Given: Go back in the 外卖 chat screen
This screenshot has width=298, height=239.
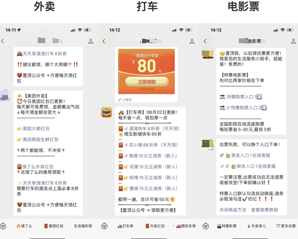Looking at the screenshot, I should [x=2, y=41].
